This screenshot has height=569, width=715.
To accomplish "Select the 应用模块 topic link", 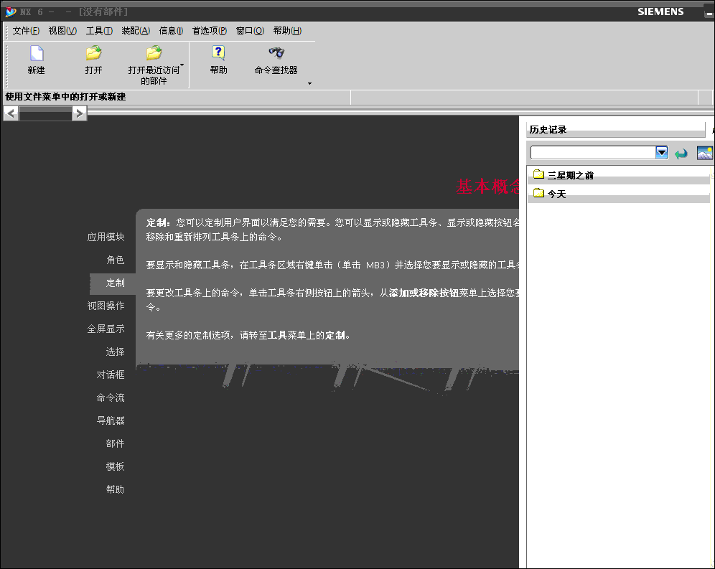I will (x=106, y=237).
